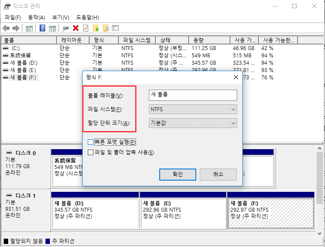The image size is (325, 247).
Task: Click drive icon of 系统保留 volume row
Action: click(x=6, y=56)
